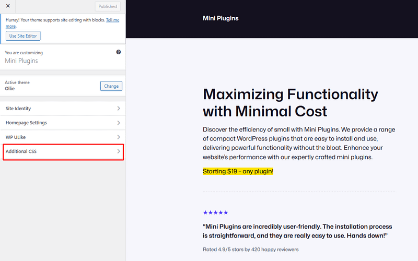Expand the Site Identity chevron arrow

coord(119,109)
